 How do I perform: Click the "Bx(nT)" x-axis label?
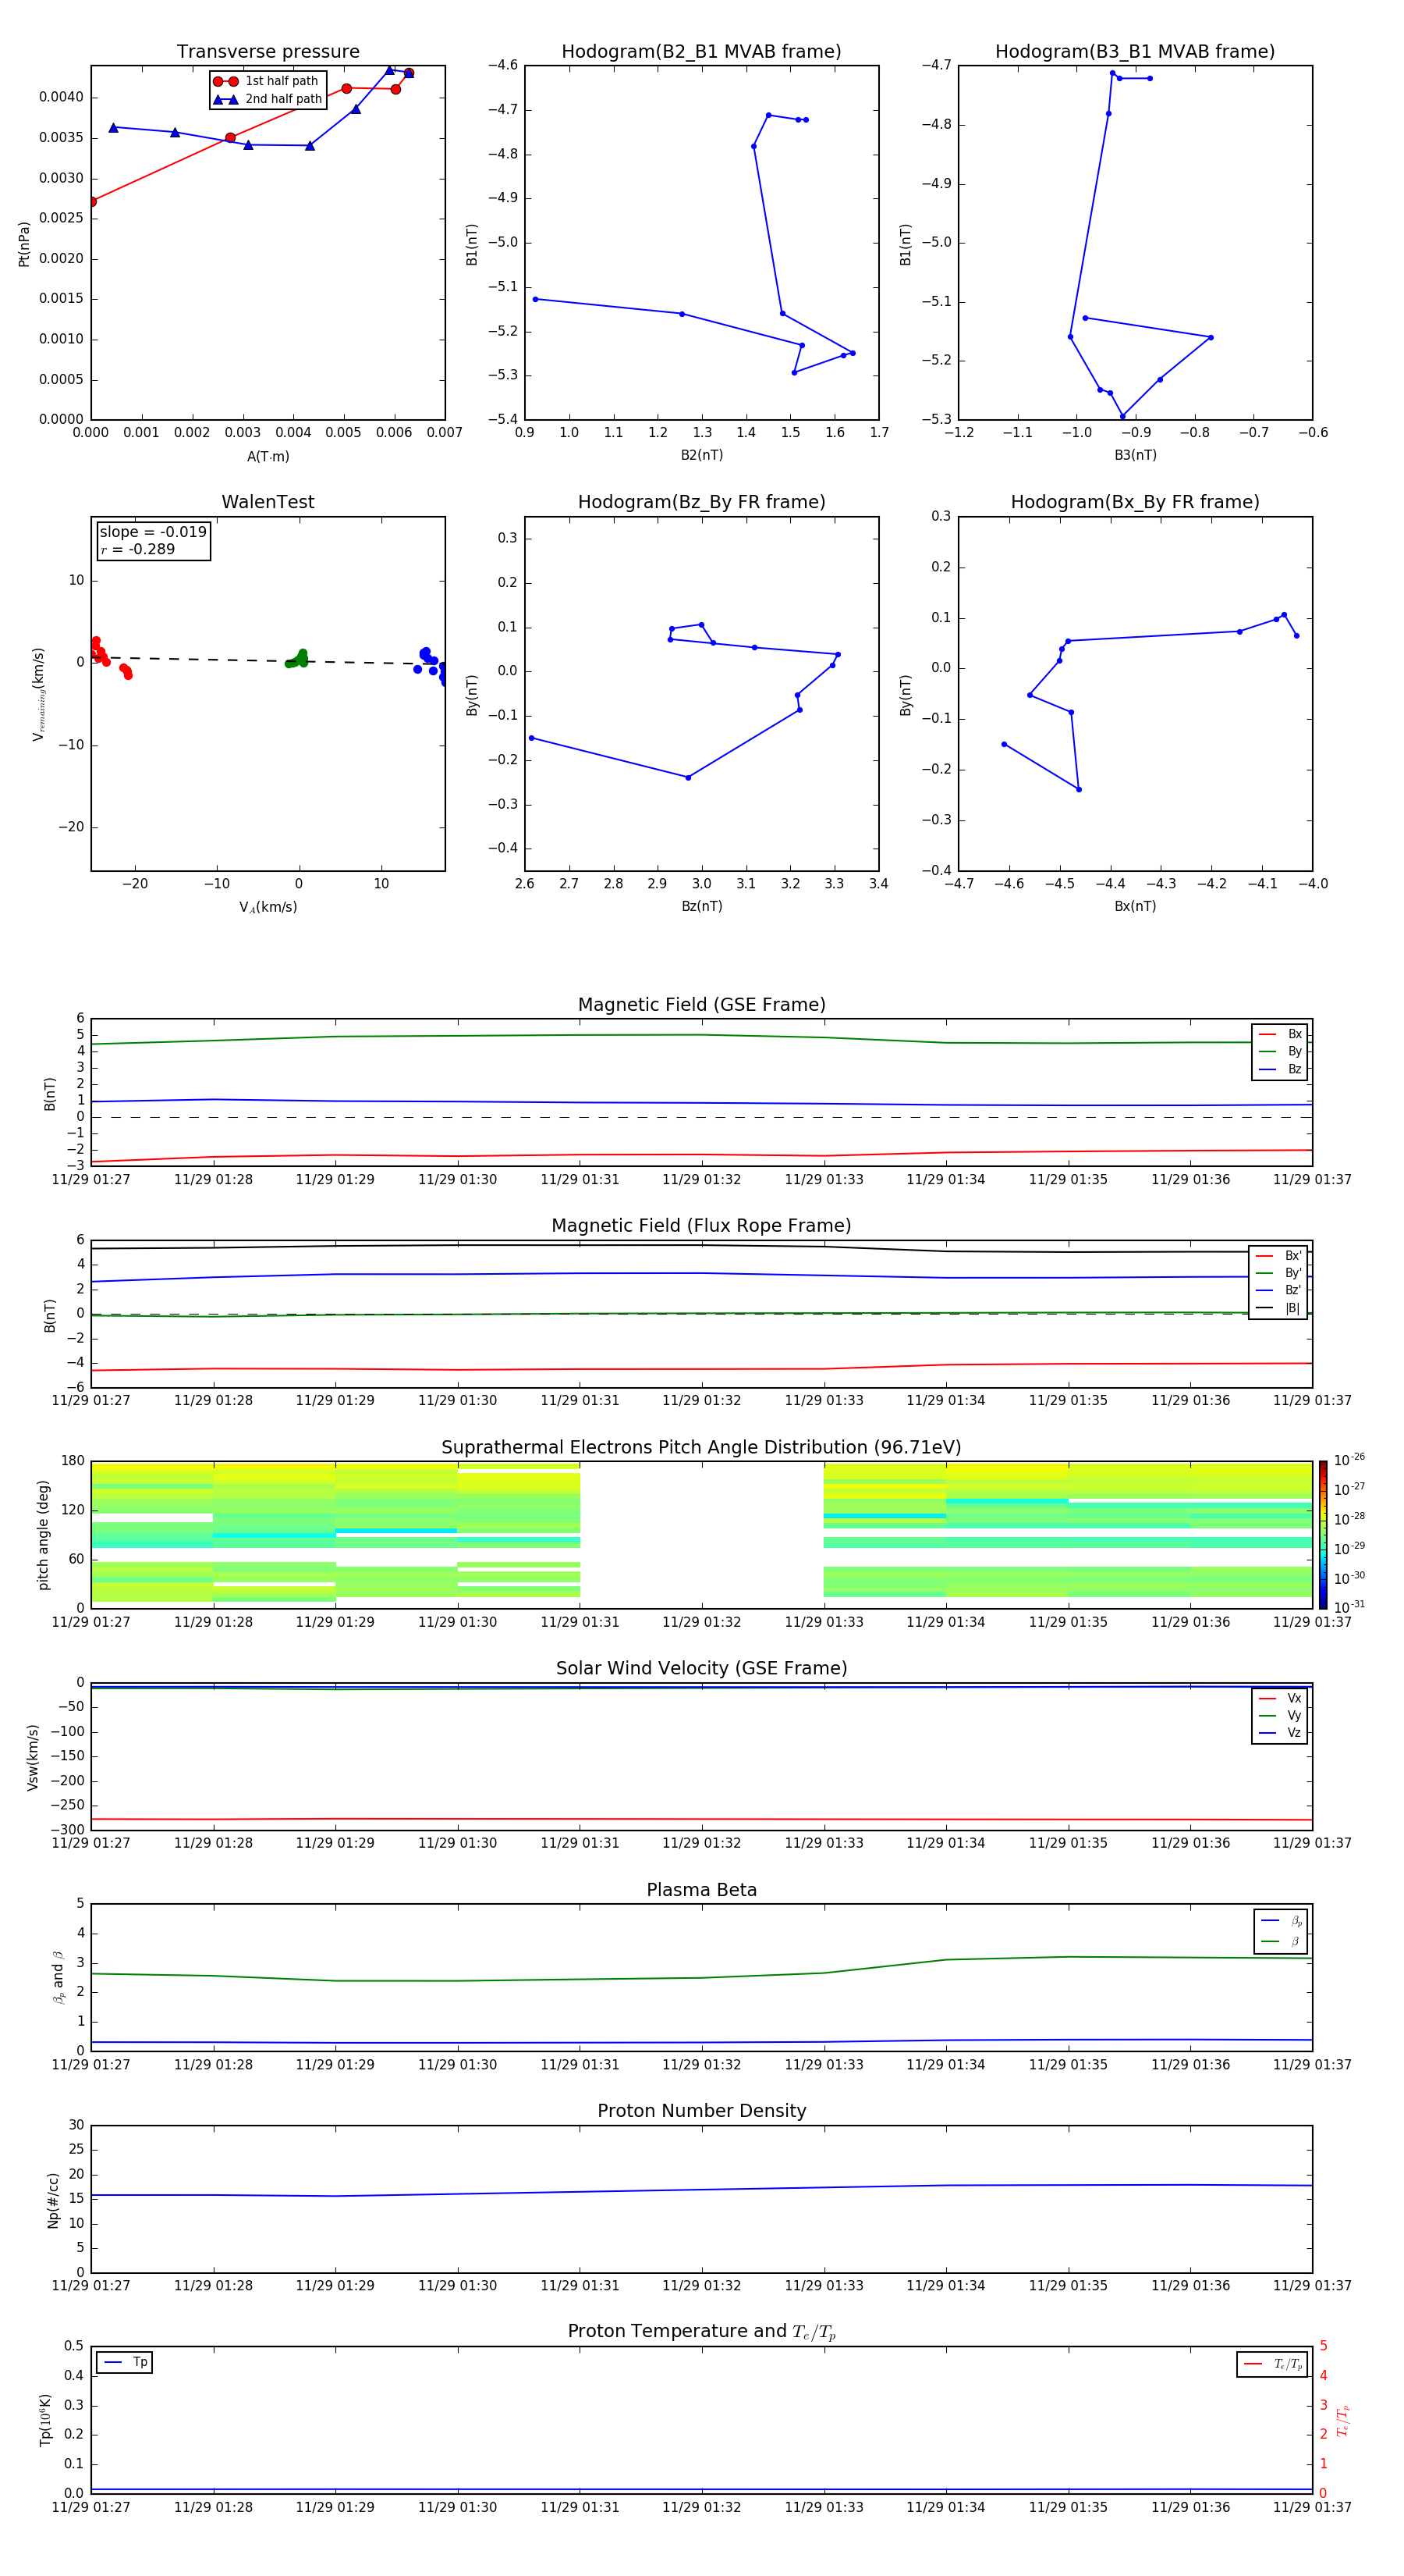pyautogui.click(x=1135, y=906)
